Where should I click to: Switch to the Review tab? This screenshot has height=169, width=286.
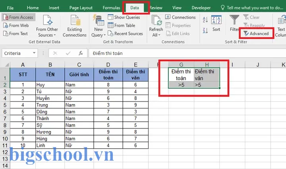pos(156,8)
